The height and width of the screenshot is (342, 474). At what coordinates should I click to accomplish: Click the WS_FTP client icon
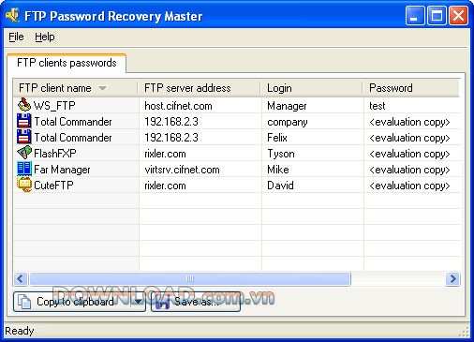click(x=24, y=105)
